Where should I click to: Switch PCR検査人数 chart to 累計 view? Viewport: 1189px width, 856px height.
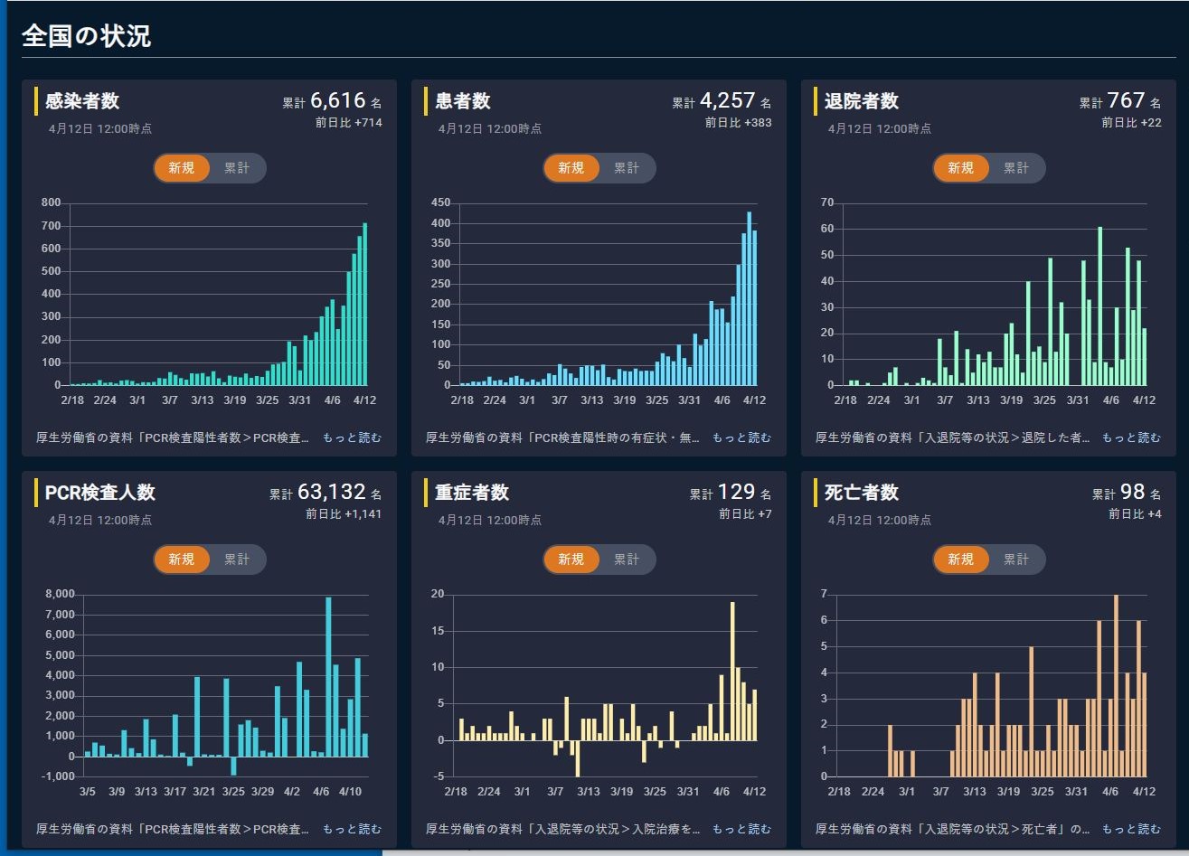point(237,560)
